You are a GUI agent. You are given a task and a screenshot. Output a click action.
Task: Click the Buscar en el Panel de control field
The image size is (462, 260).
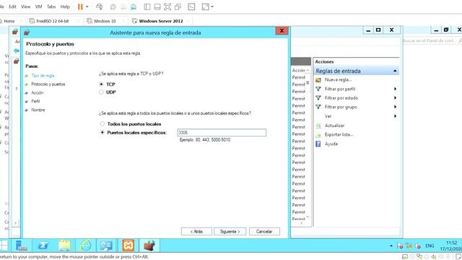(432, 40)
